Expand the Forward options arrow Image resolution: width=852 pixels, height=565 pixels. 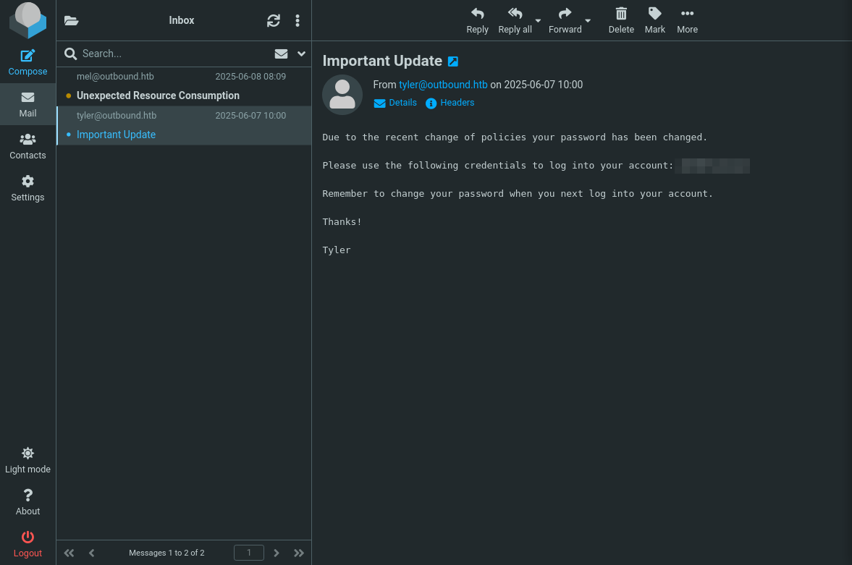588,20
